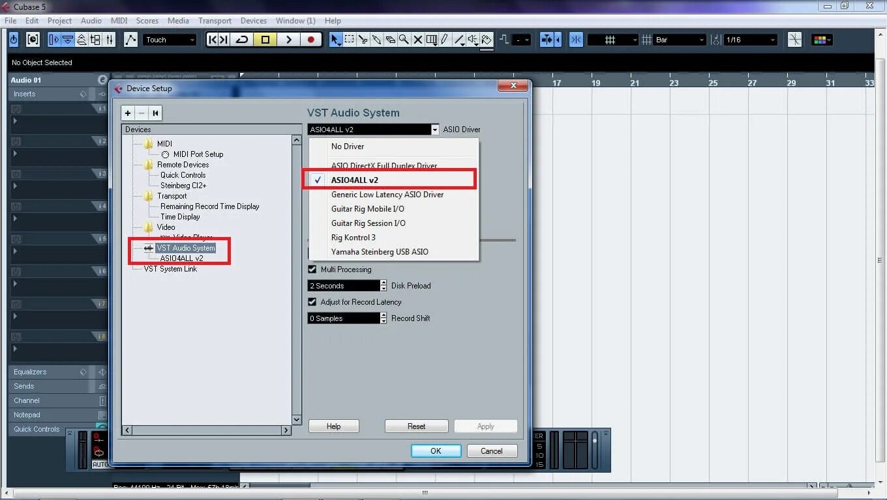Open the MIDI menu

tap(119, 21)
